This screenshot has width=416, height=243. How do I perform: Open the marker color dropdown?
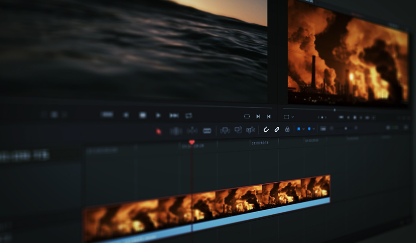pos(314,129)
